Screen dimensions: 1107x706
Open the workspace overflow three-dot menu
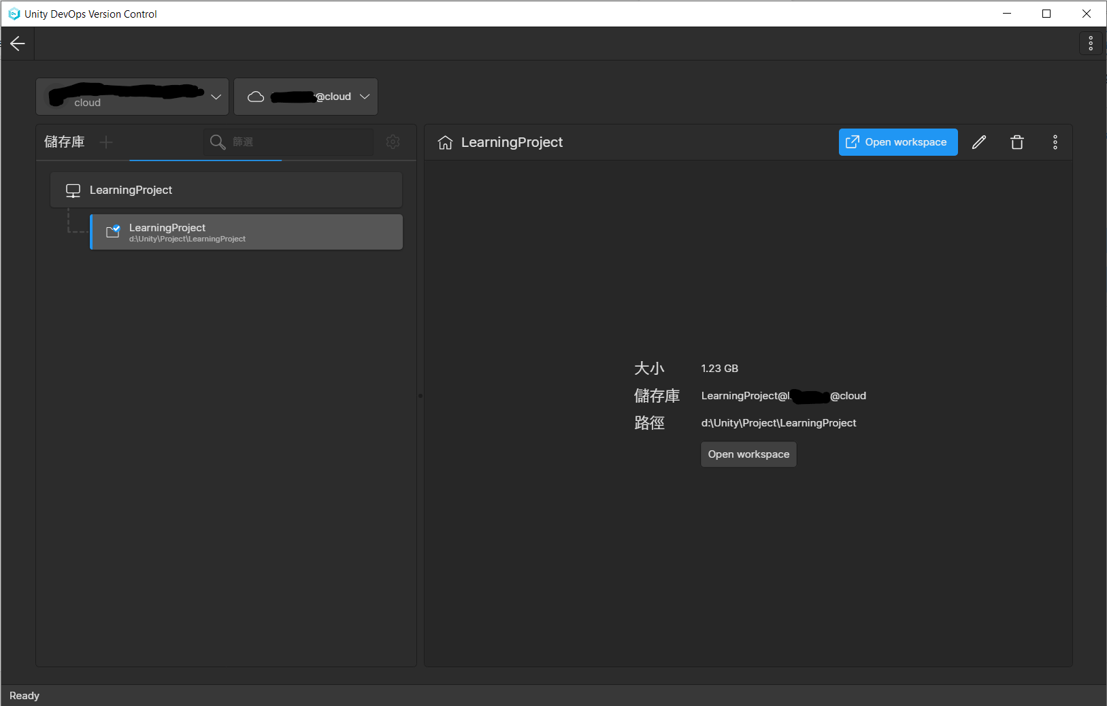coord(1055,142)
